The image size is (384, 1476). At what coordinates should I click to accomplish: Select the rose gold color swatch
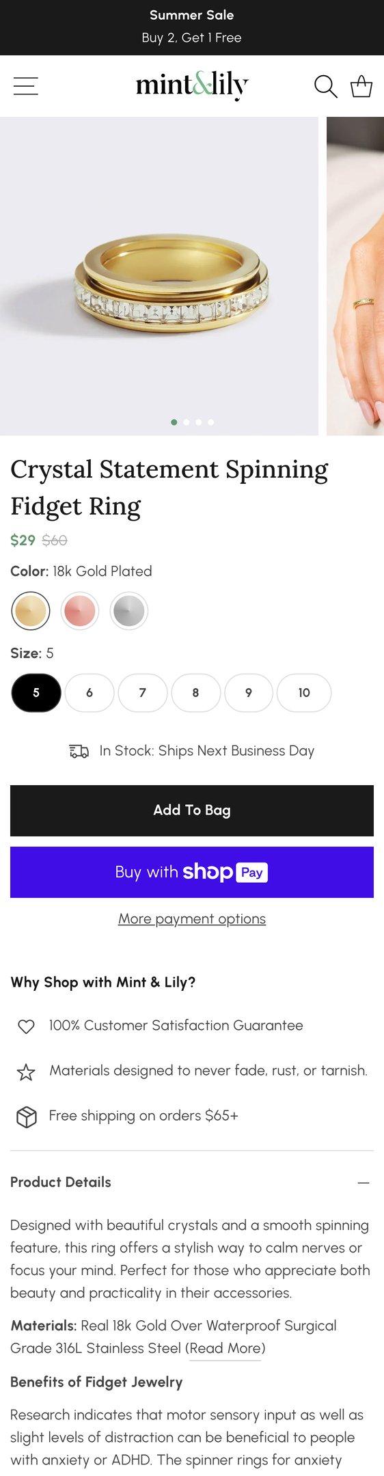coord(80,611)
